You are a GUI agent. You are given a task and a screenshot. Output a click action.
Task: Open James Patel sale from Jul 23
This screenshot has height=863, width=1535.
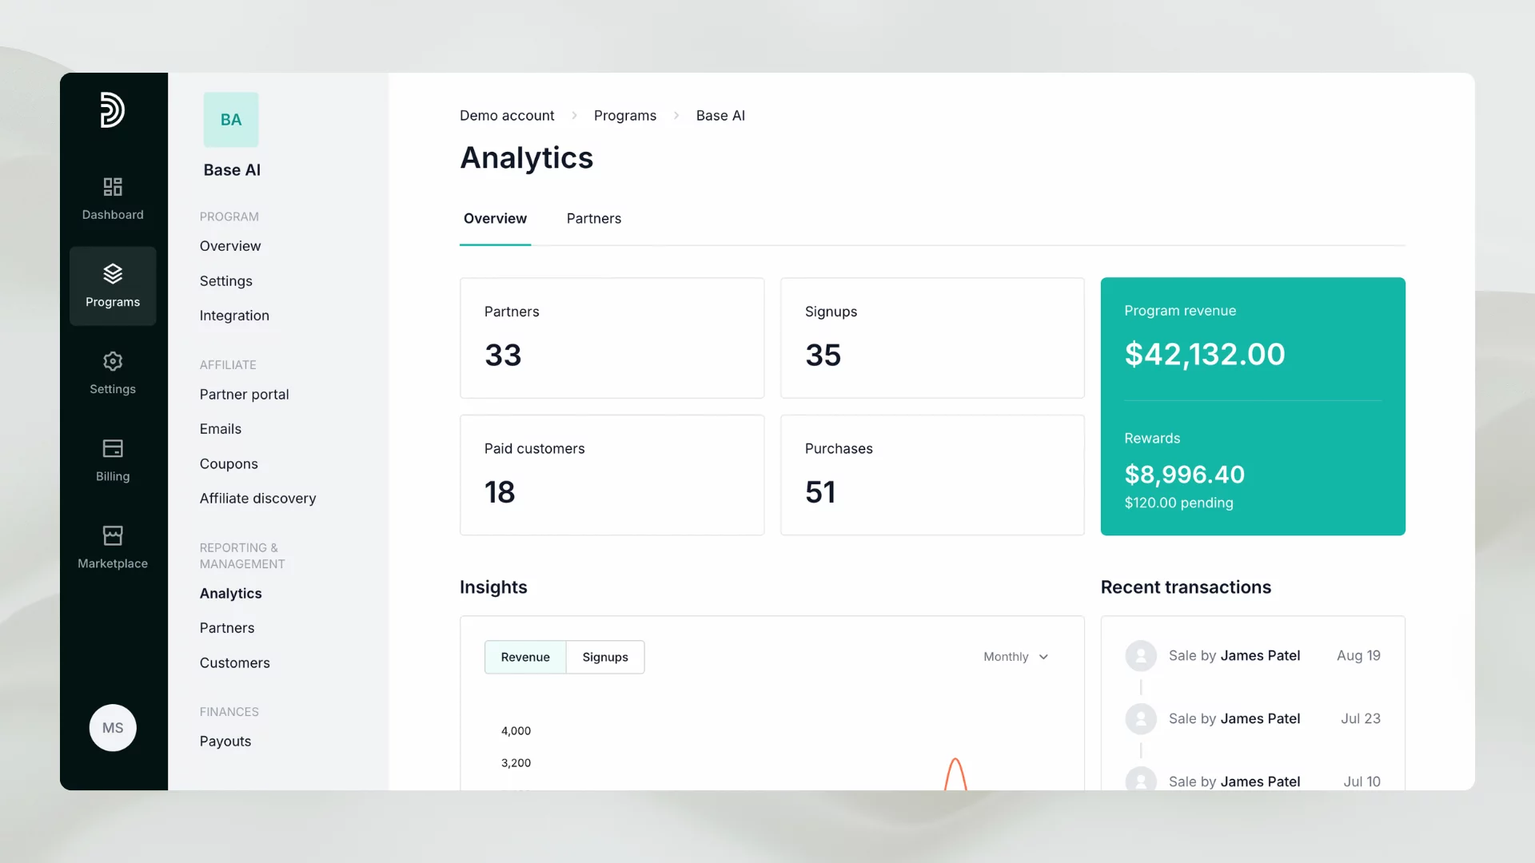1253,719
